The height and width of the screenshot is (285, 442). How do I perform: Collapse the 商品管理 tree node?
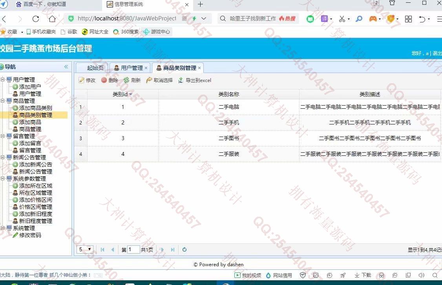[2, 100]
